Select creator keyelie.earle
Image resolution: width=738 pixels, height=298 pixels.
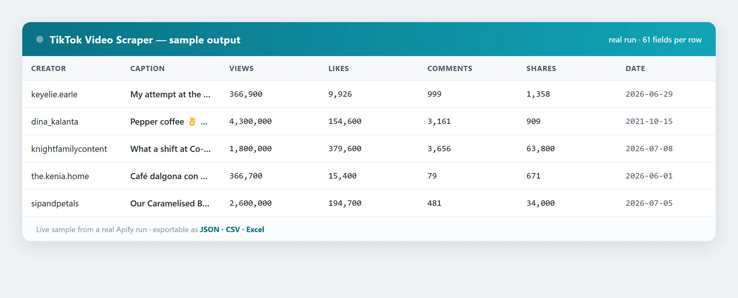pyautogui.click(x=54, y=94)
